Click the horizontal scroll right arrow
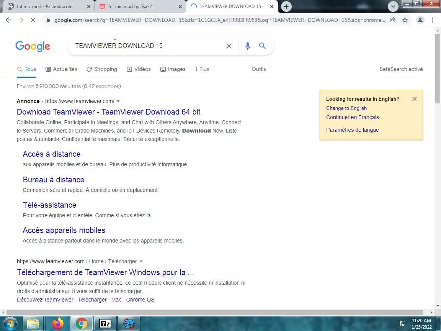This screenshot has width=441, height=331. [x=431, y=313]
